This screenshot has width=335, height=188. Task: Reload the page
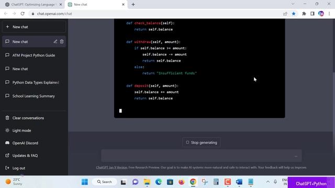click(23, 14)
